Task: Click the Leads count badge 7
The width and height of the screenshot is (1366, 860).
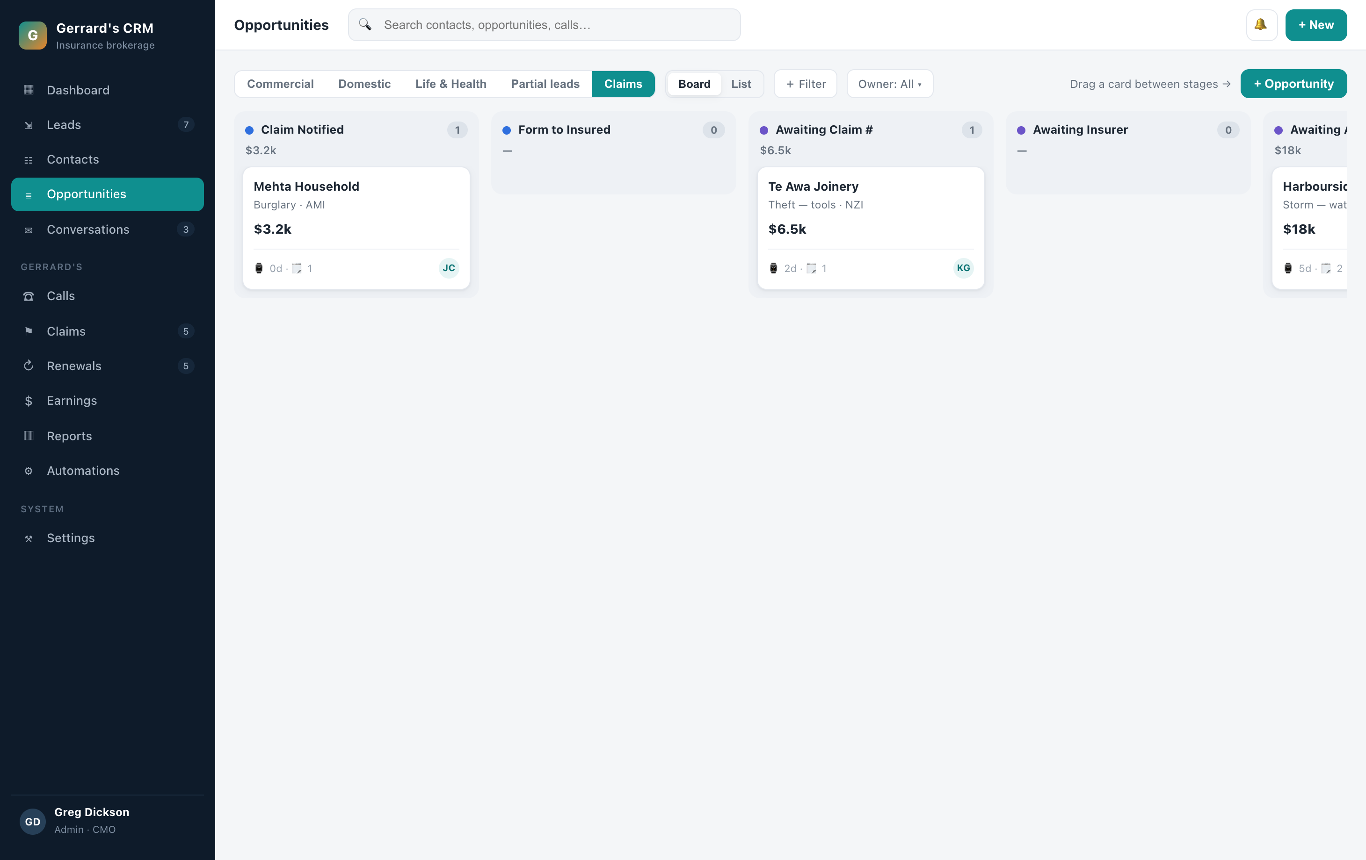Action: [186, 125]
